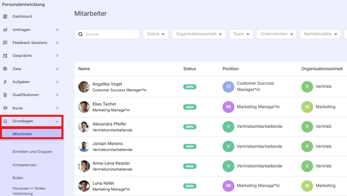This screenshot has height=196, width=347.
Task: Click the Dashboard grid icon in the sidebar
Action: (5, 17)
